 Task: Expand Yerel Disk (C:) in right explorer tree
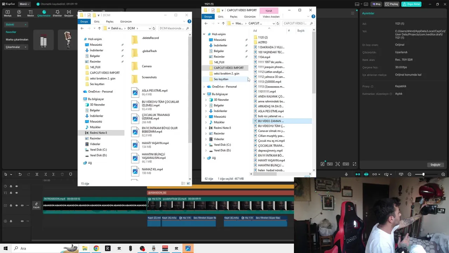tap(206, 145)
